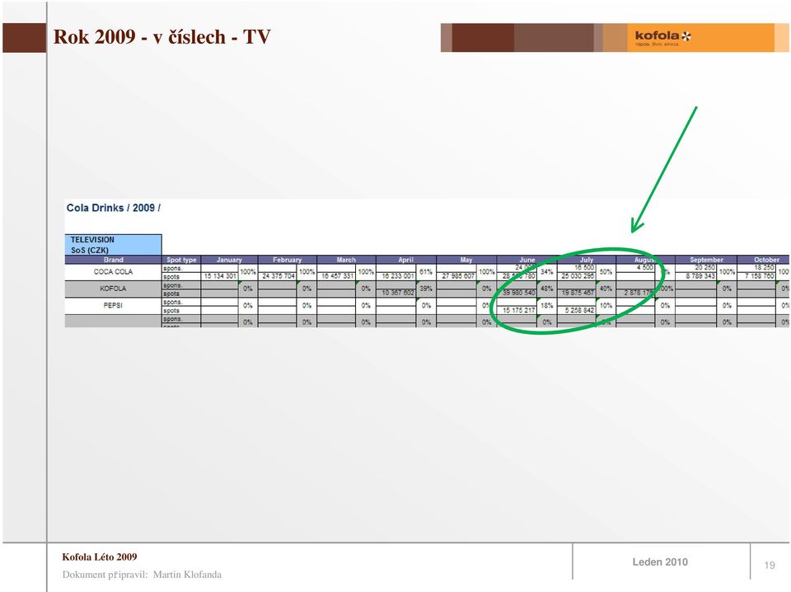The width and height of the screenshot is (791, 592).
Task: Select the 'April' column header
Action: [x=405, y=260]
